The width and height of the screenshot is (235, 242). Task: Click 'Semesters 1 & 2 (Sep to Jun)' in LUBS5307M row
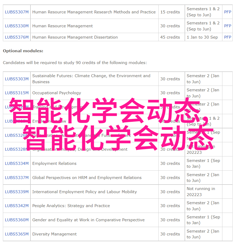tap(203, 12)
